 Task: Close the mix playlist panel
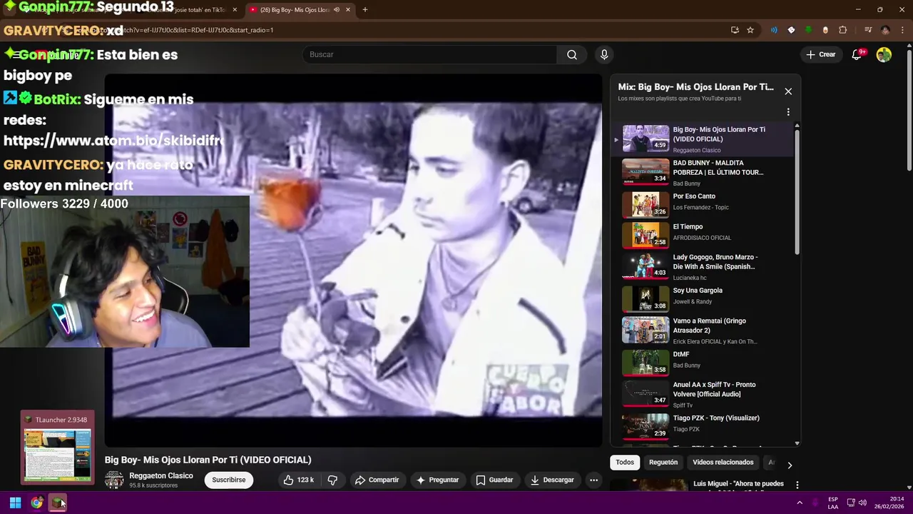point(788,91)
